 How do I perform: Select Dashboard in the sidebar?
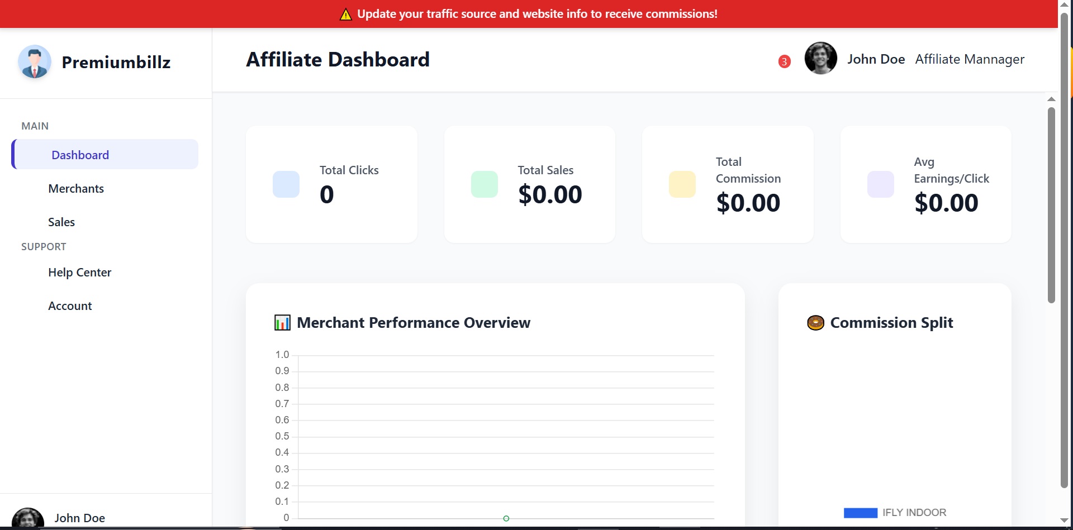pyautogui.click(x=105, y=155)
